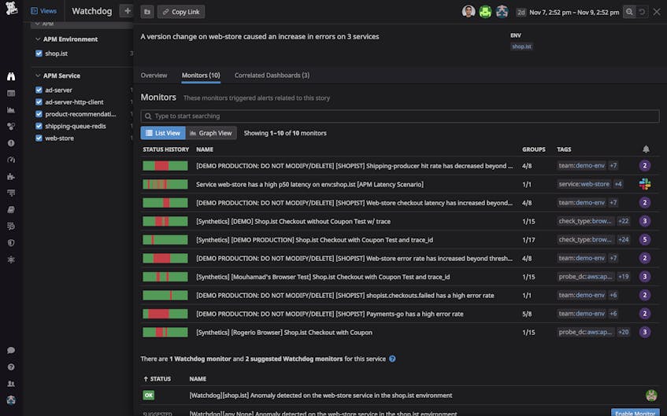Select the Monitors (10) tab
Image resolution: width=667 pixels, height=416 pixels.
tap(201, 75)
